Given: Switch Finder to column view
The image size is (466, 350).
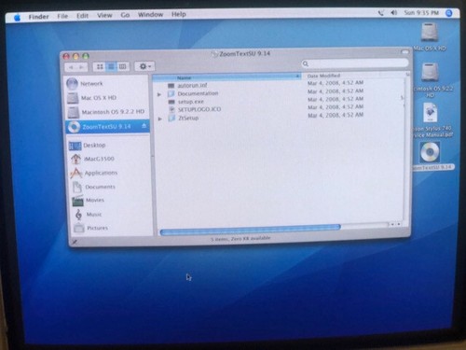Looking at the screenshot, I should pos(122,66).
